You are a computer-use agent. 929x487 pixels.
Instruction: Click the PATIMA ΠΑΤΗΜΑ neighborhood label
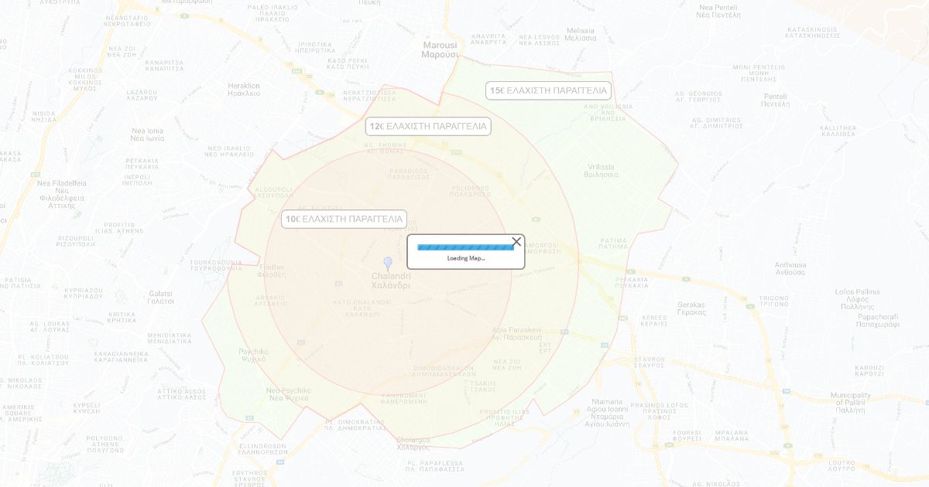613,243
